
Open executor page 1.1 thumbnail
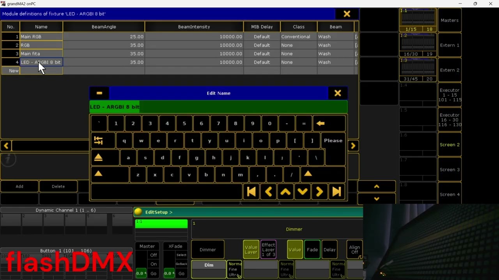[x=418, y=20]
